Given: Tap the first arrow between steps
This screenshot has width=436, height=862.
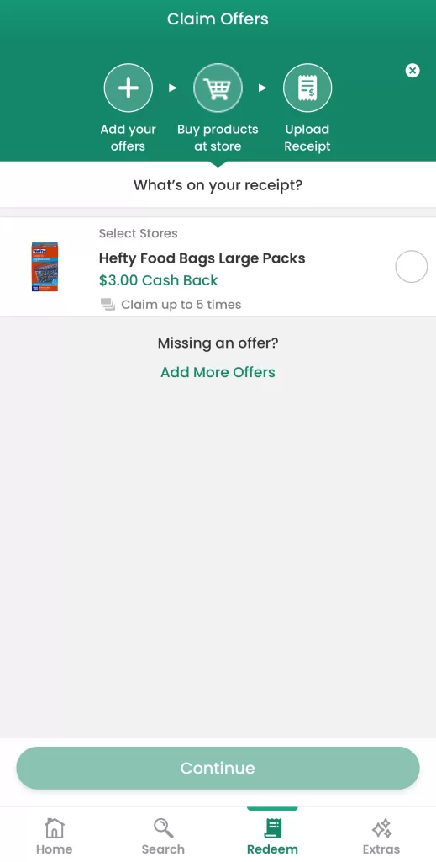Looking at the screenshot, I should click(x=173, y=88).
